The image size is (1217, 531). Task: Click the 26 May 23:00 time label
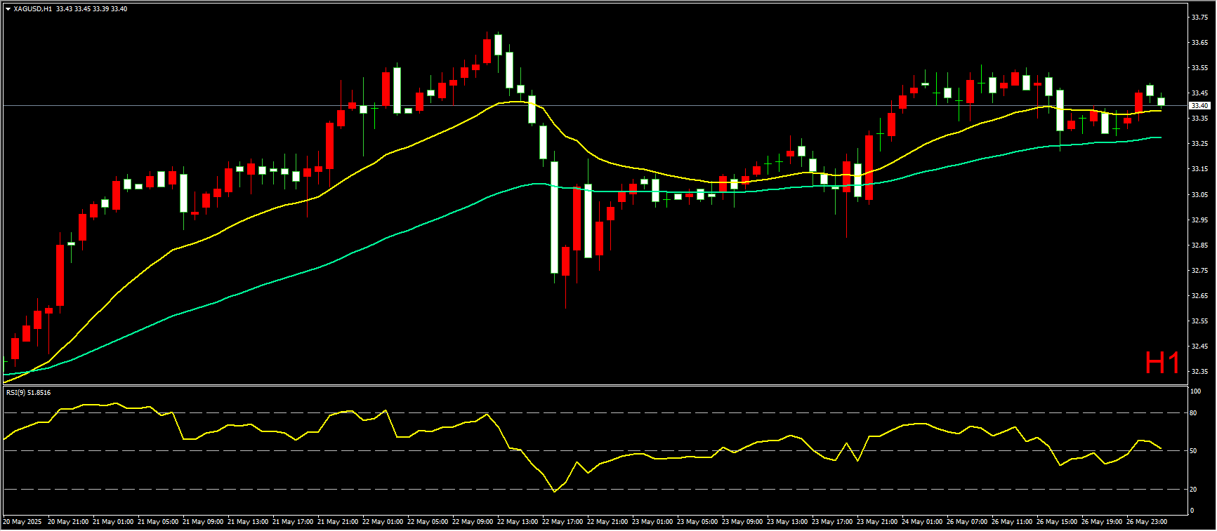click(1147, 522)
